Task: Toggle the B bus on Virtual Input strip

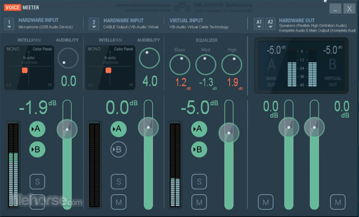Action: (x=199, y=149)
